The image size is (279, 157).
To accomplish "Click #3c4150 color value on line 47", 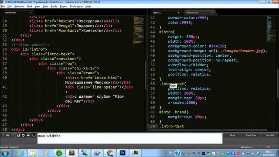I will pyautogui.click(x=216, y=46).
